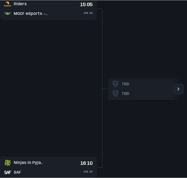Click the JUL 23 date under 15:05
The height and width of the screenshot is (178, 187).
88,13
